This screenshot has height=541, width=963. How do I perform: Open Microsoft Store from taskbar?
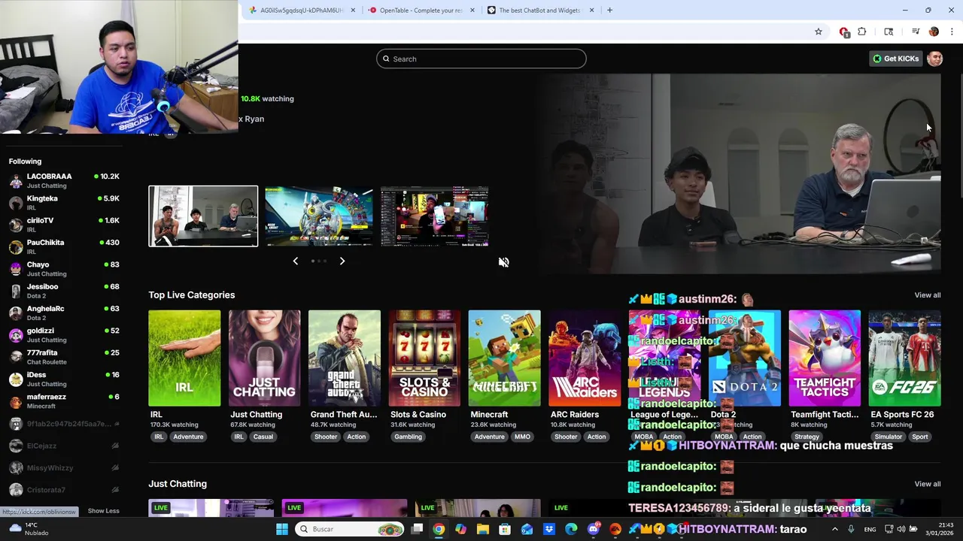tap(505, 529)
